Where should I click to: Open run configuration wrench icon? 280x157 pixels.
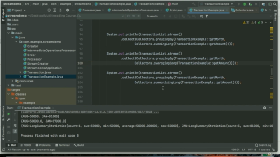coord(9,119)
